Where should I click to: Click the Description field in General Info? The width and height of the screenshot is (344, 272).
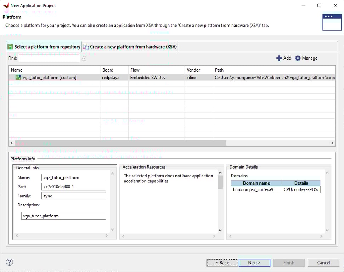pos(63,216)
